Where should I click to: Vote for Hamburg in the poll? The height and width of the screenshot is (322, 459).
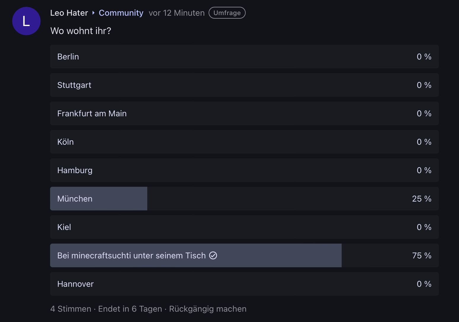click(x=244, y=170)
